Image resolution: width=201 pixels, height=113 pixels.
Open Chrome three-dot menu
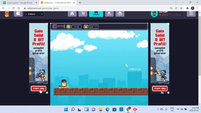click(x=198, y=8)
